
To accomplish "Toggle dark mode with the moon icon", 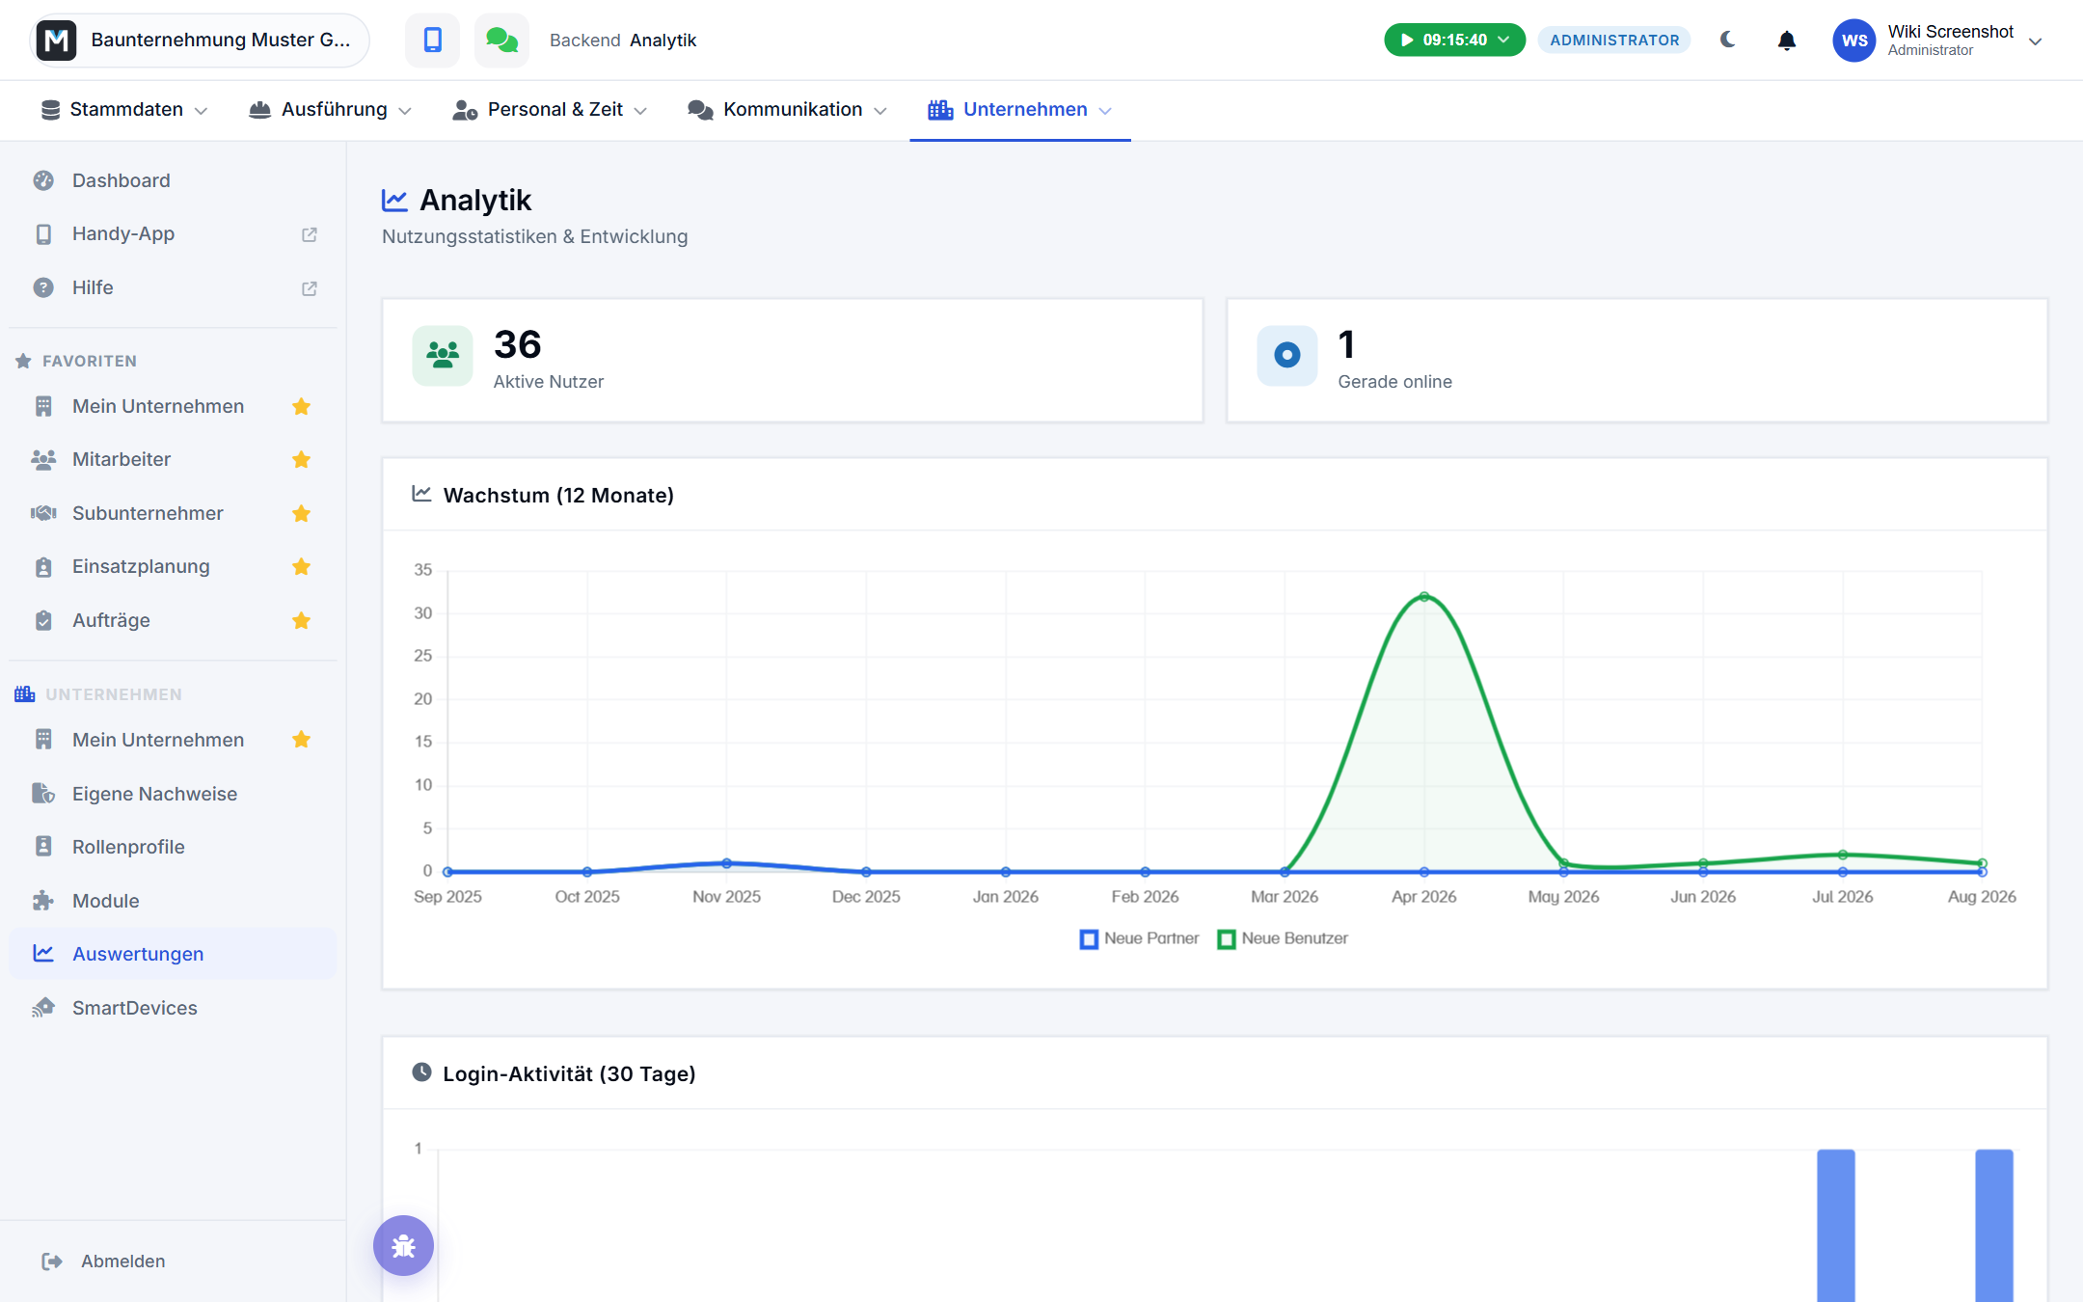I will pyautogui.click(x=1728, y=40).
